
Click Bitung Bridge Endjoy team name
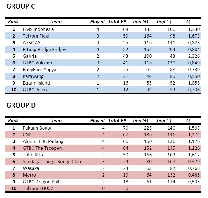click(44, 50)
